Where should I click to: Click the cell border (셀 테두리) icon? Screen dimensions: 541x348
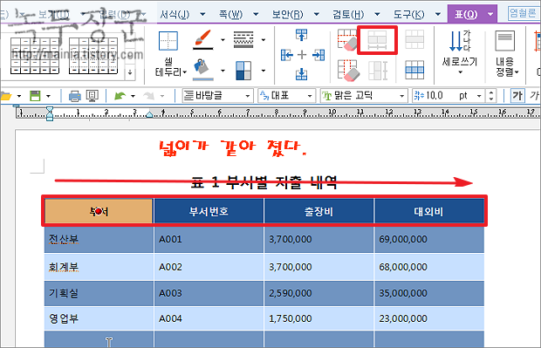point(168,41)
